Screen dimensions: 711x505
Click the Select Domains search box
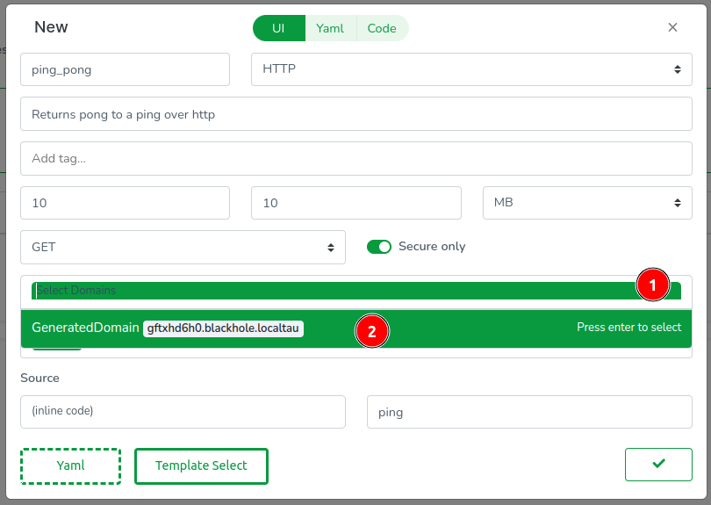(x=334, y=291)
